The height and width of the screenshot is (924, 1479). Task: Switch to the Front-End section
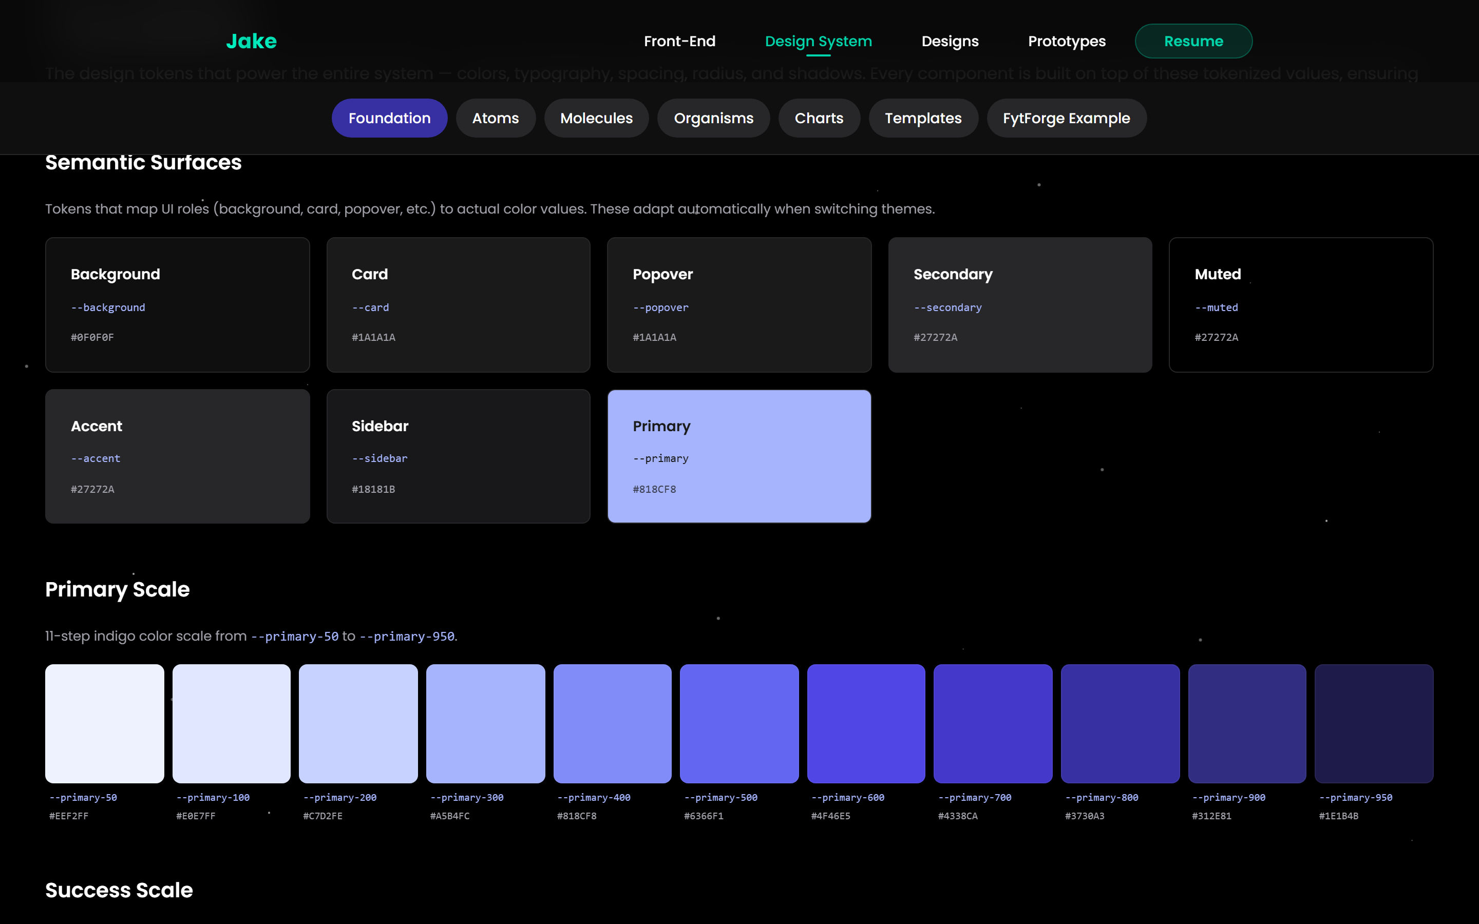(679, 41)
